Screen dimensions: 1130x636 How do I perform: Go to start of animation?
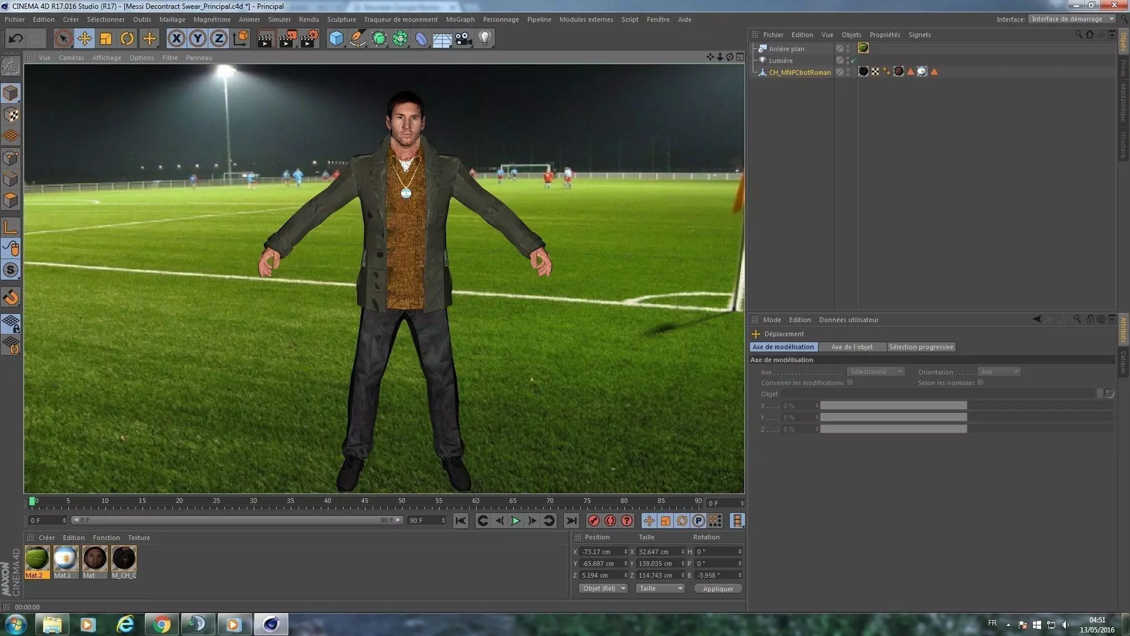[461, 521]
